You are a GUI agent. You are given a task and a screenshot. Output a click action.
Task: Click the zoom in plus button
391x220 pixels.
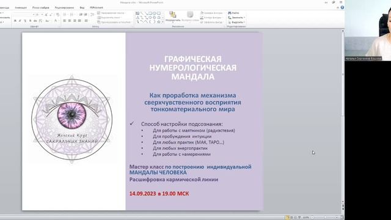click(337, 218)
